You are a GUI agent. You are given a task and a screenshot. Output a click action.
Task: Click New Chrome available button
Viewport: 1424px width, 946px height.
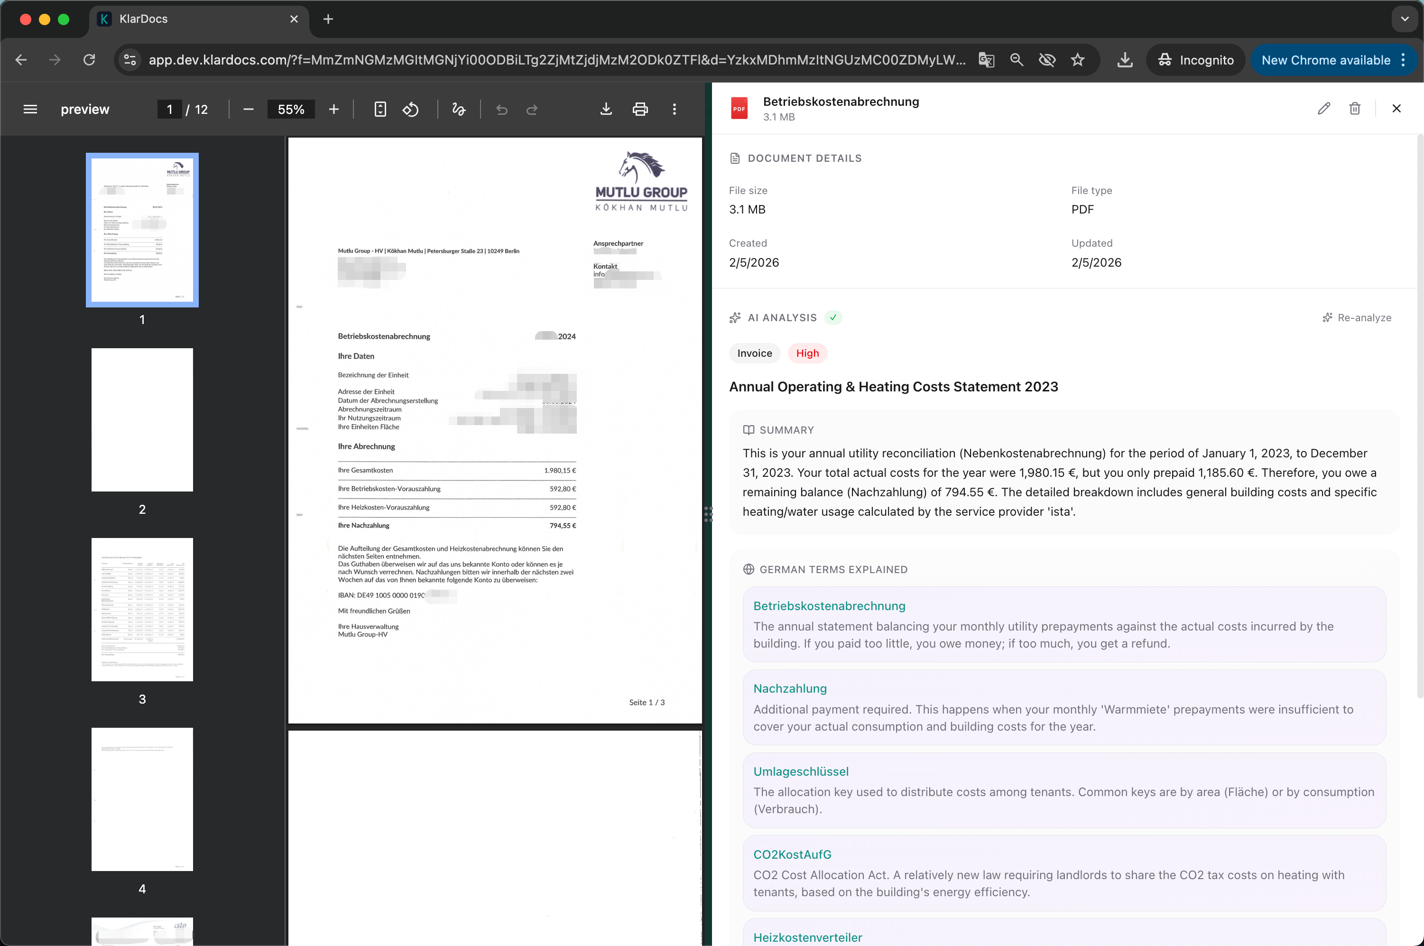tap(1326, 60)
